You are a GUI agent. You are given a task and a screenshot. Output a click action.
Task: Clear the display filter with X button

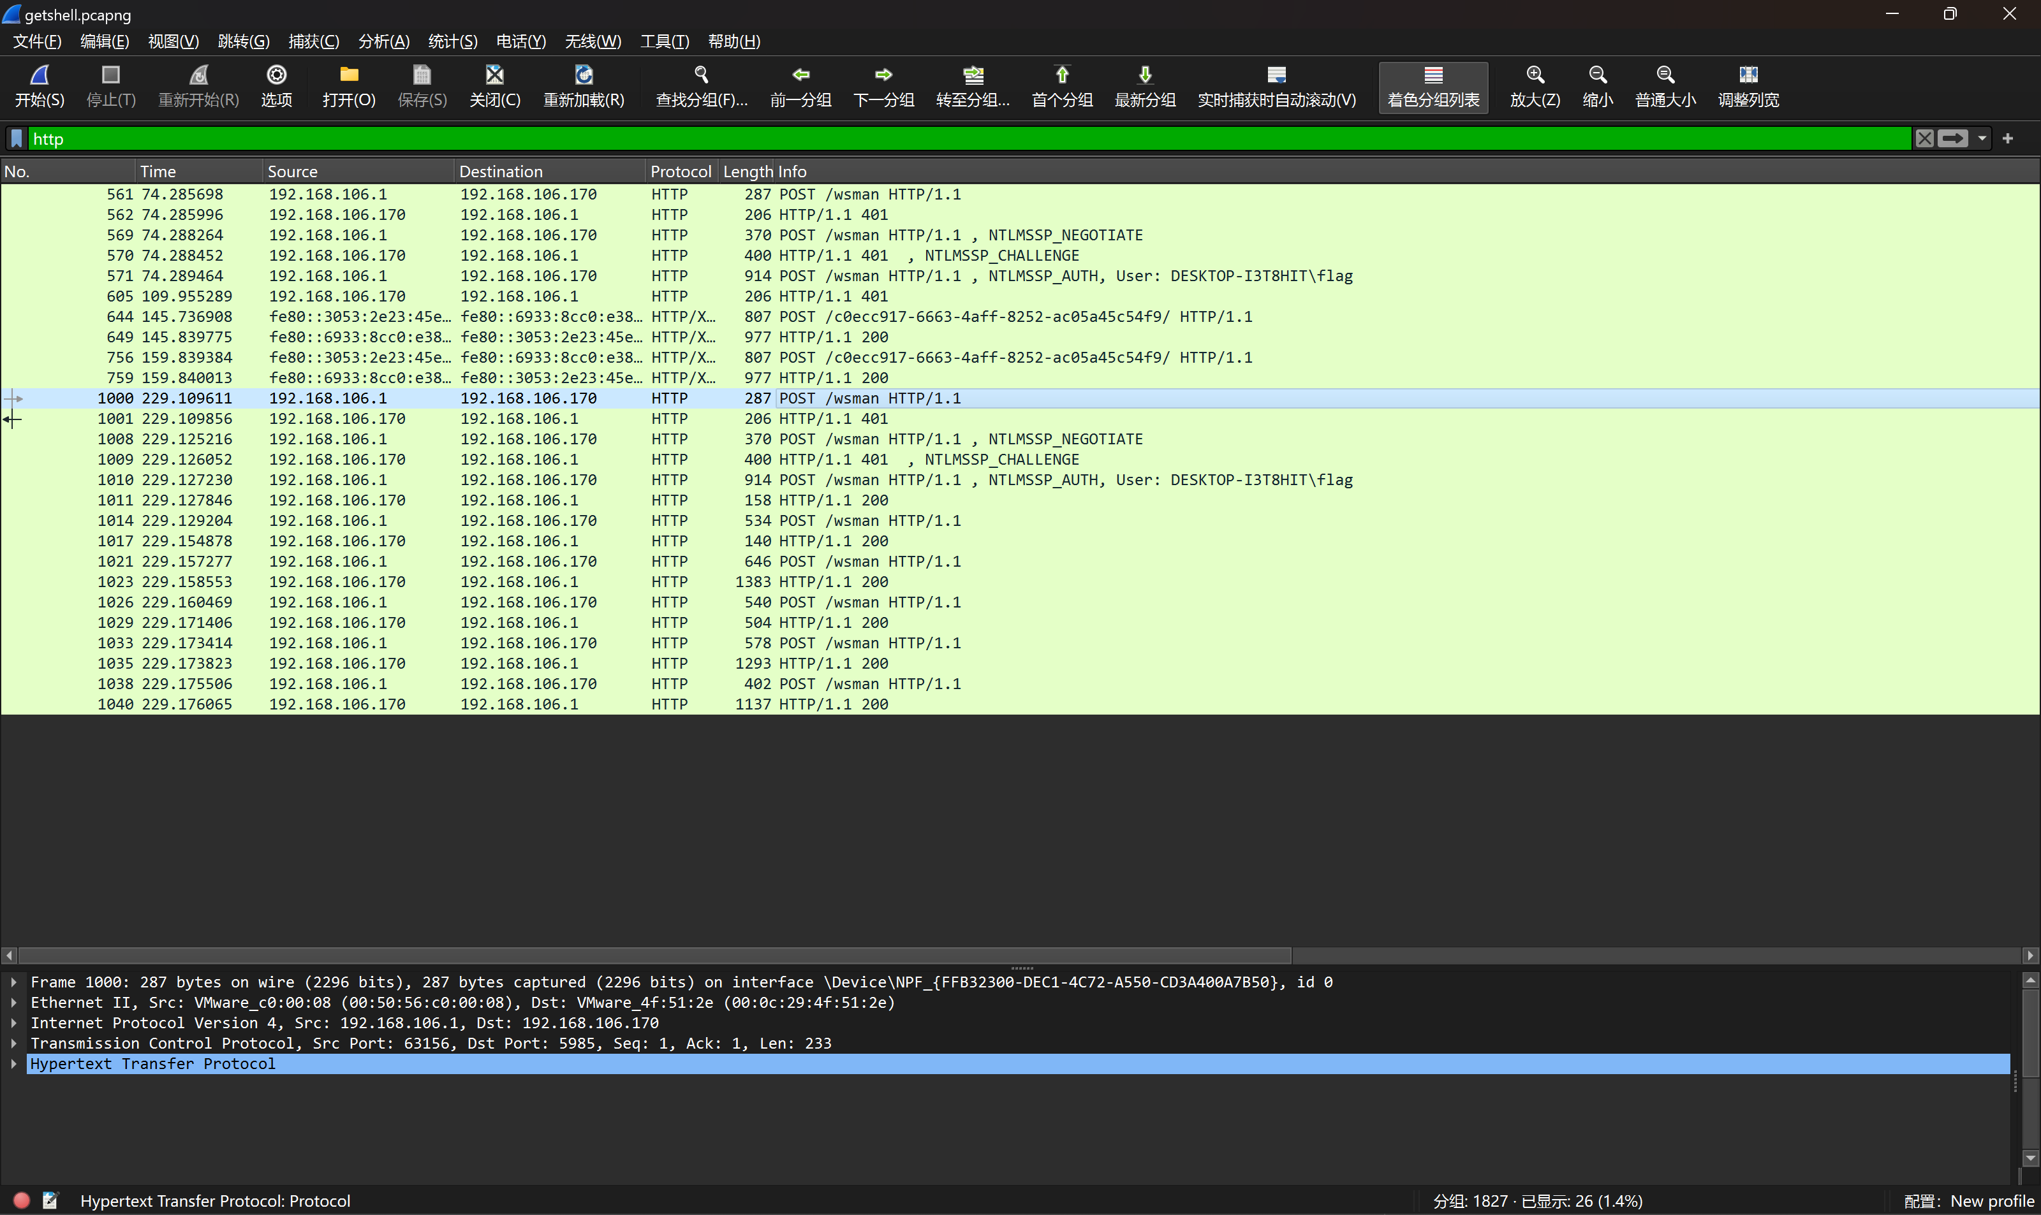1924,138
